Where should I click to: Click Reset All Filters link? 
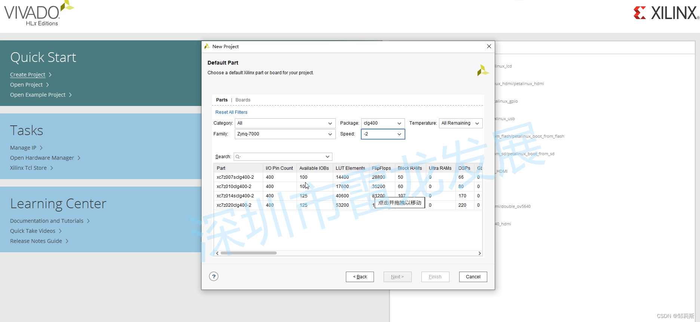[231, 112]
